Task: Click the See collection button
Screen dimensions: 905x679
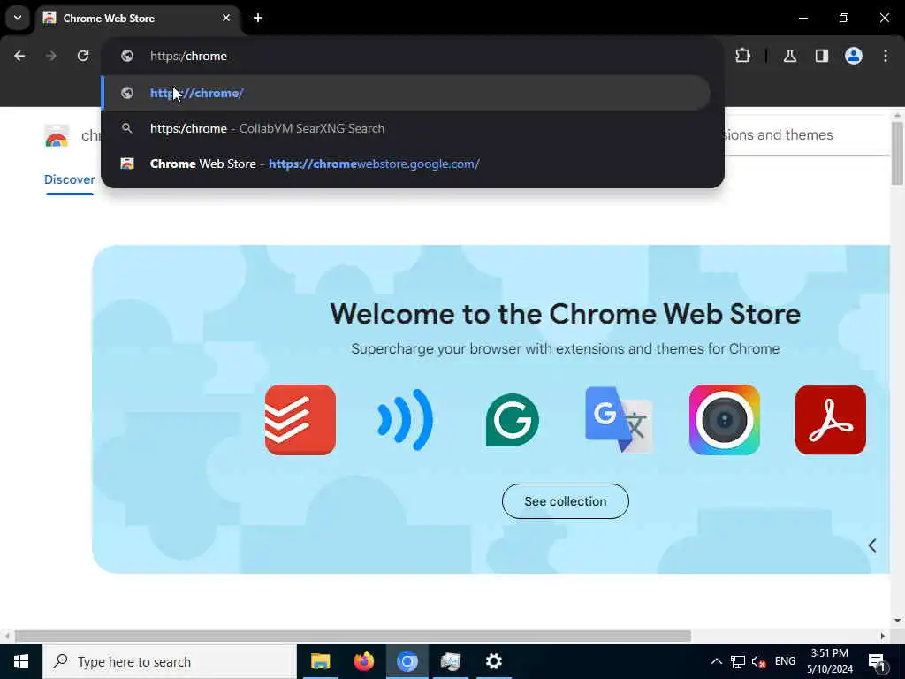Action: tap(565, 501)
